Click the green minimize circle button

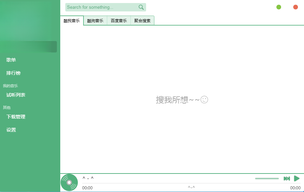pyautogui.click(x=279, y=7)
